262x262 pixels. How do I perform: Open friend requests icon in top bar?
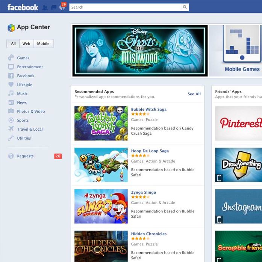45,8
